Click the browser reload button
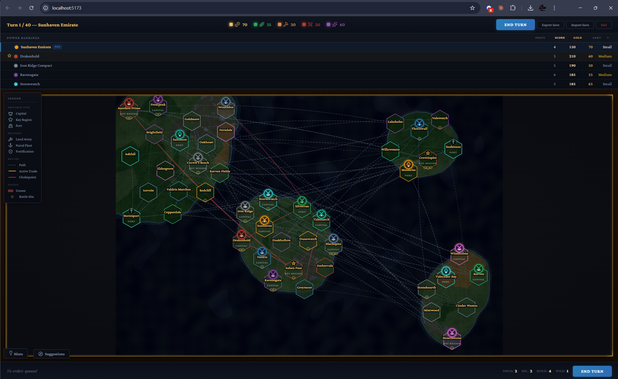The image size is (618, 379). tap(31, 8)
